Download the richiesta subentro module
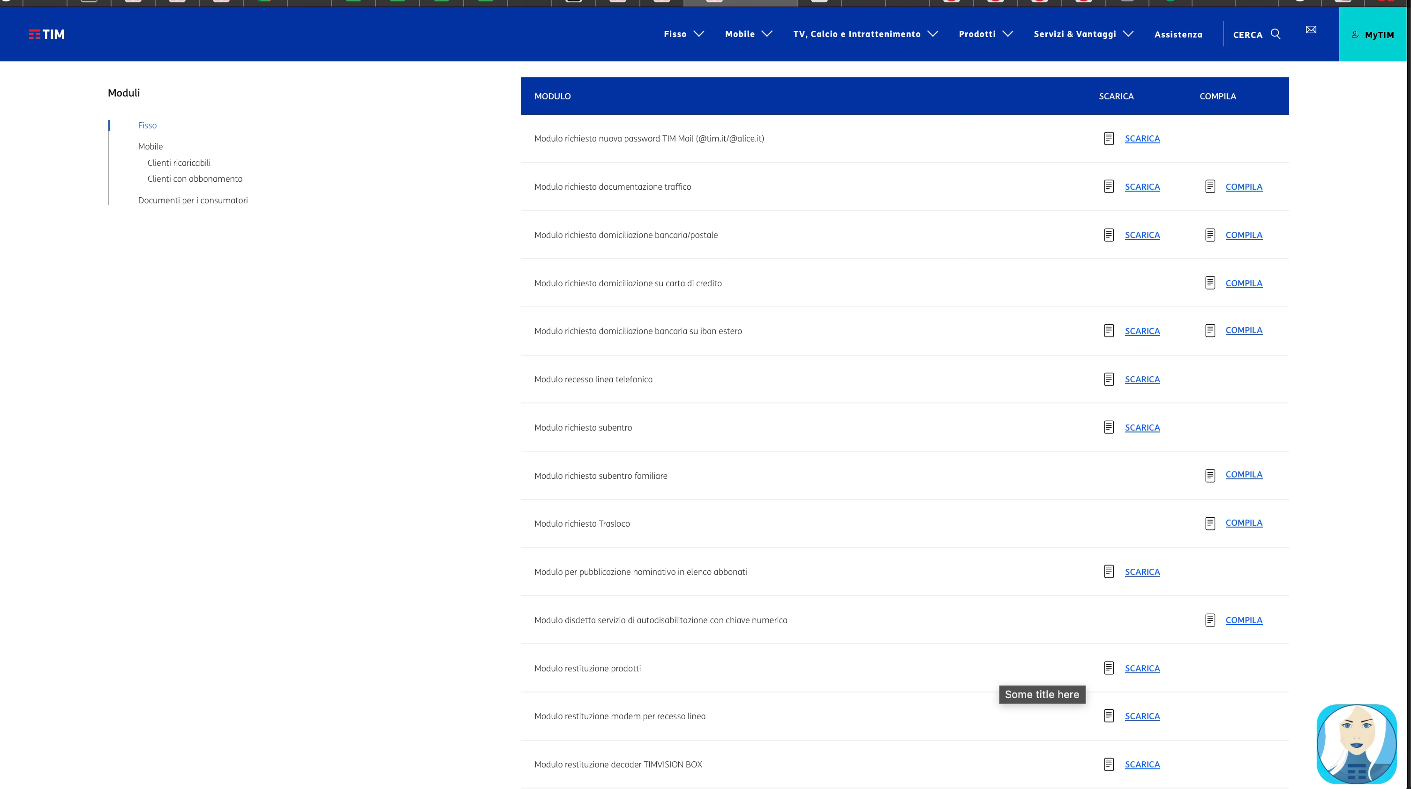This screenshot has height=789, width=1411. click(1142, 428)
